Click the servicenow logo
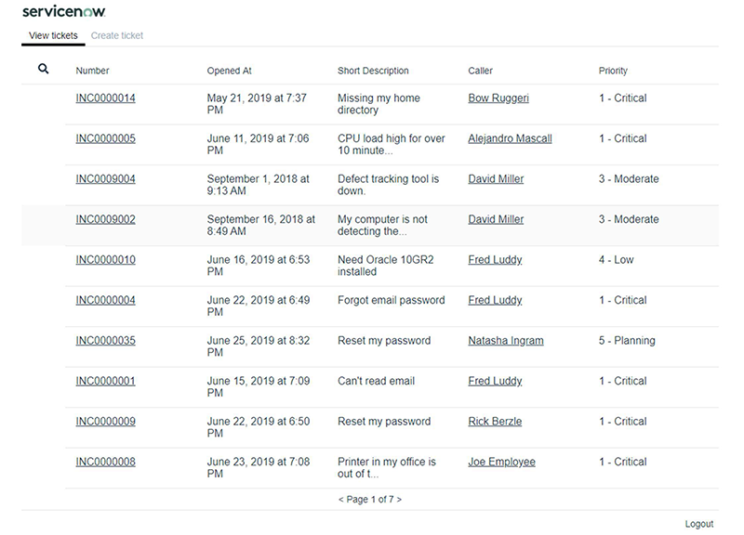Screen dimensions: 744x535 click(63, 10)
